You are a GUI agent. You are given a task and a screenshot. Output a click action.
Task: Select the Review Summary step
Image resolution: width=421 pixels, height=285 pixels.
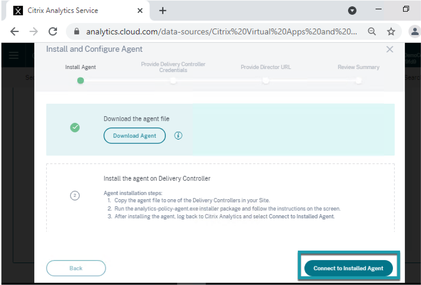pyautogui.click(x=359, y=67)
